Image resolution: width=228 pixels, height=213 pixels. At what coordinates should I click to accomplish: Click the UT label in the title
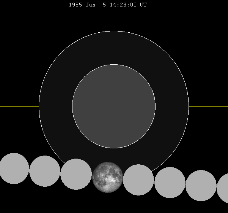coord(143,5)
